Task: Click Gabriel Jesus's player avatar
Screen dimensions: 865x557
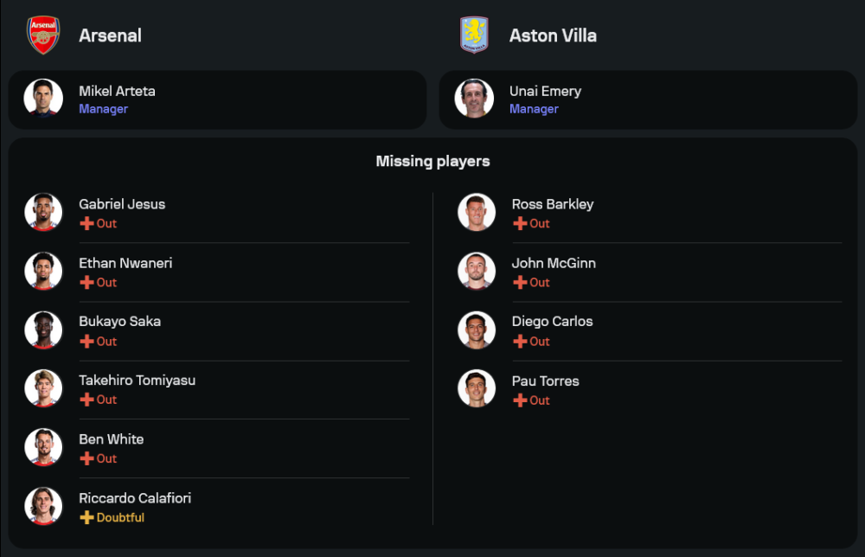Action: point(43,212)
